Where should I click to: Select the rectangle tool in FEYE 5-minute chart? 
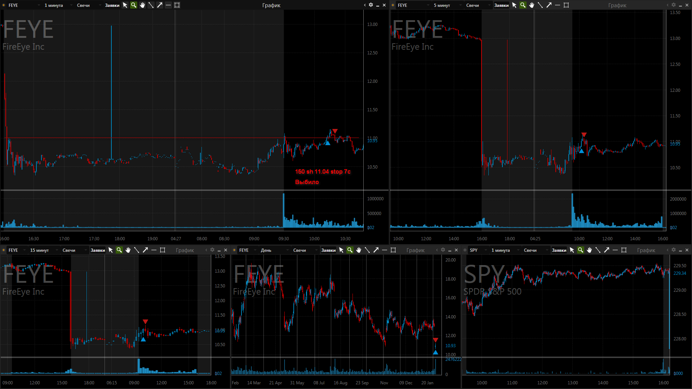coord(566,5)
